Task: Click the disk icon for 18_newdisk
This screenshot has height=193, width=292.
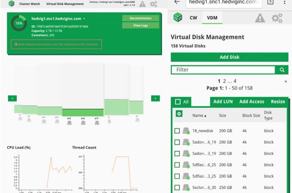Action: click(186, 131)
